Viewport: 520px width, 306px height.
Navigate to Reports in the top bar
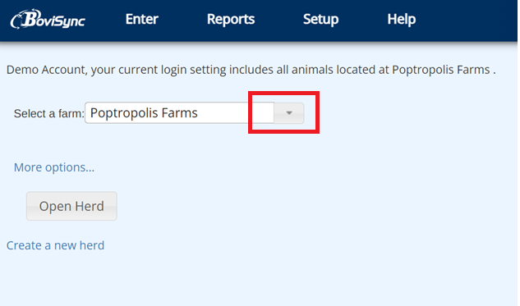pyautogui.click(x=231, y=19)
